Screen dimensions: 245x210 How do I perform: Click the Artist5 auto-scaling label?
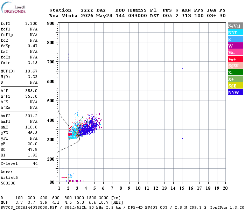(x=9, y=178)
